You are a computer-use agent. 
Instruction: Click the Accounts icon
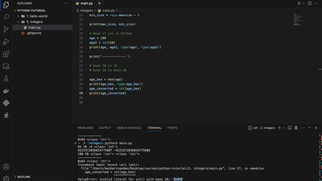click(x=6, y=166)
